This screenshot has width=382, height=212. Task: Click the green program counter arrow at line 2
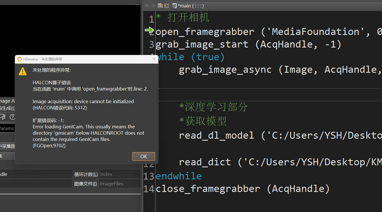pyautogui.click(x=149, y=30)
